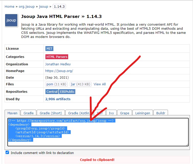Image resolution: width=193 pixels, height=164 pixels.
Task: Go to Home breadcrumb link
Action: [9, 7]
